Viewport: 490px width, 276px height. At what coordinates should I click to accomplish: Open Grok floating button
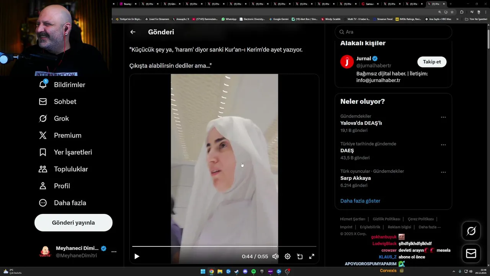471,231
